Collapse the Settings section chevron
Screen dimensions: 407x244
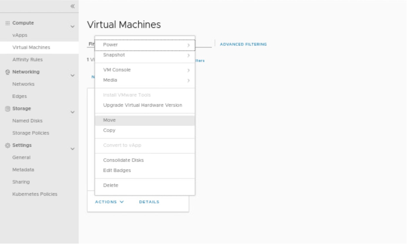[x=72, y=149]
